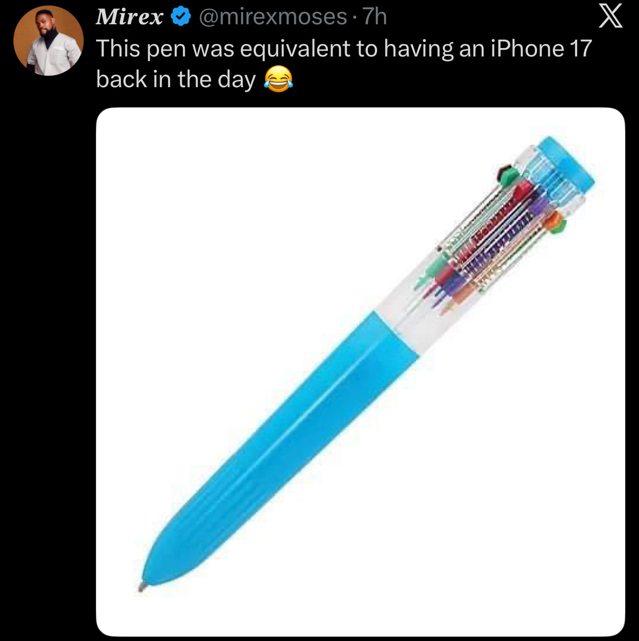Click the laughing crying emoji
This screenshot has width=639, height=641.
click(278, 80)
